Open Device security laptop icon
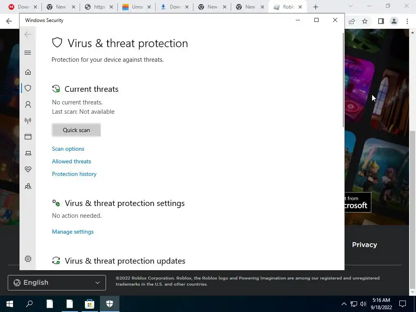The height and width of the screenshot is (312, 416). pyautogui.click(x=28, y=153)
